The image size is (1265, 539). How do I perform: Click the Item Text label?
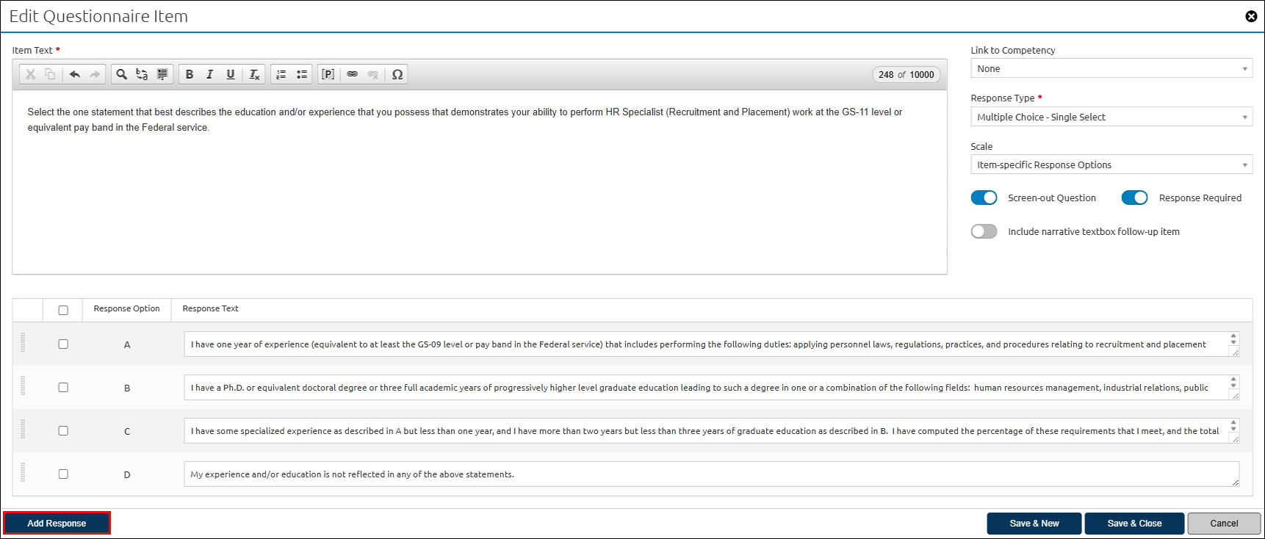point(32,50)
